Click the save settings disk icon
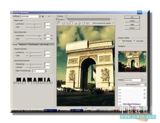The height and width of the screenshot is (123, 160). (x=43, y=16)
